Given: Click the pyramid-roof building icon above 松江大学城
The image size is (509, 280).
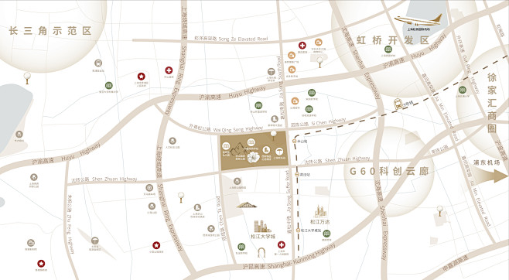Looking at the screenshot, I should click(247, 205).
